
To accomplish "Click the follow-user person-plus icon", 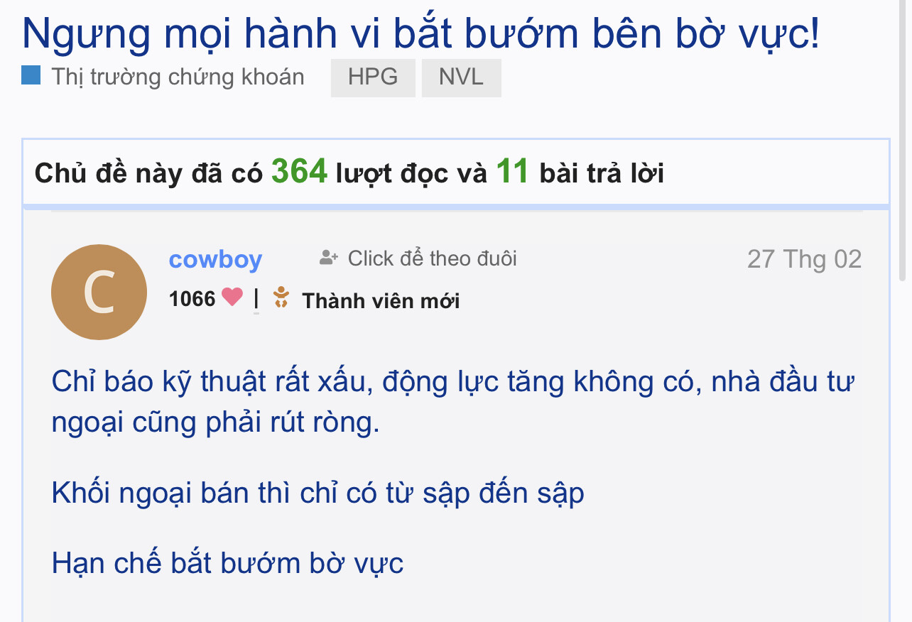I will click(x=329, y=258).
